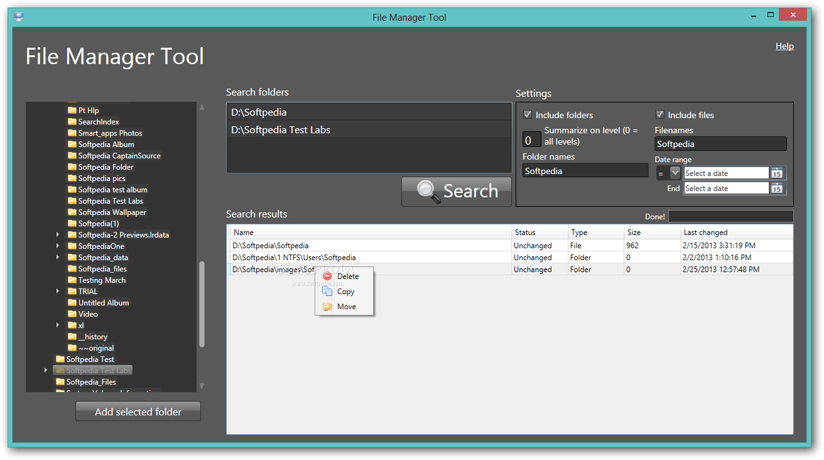Select the Softpedia Test tree item label
The width and height of the screenshot is (824, 460).
[90, 359]
